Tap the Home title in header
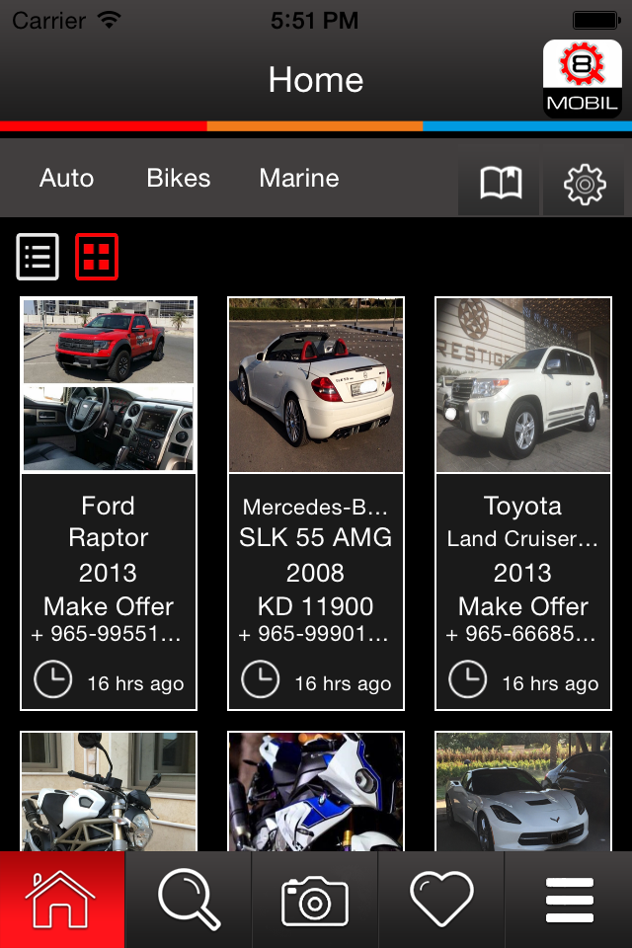The height and width of the screenshot is (948, 632). click(316, 80)
